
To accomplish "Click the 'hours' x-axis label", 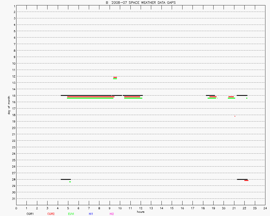I will click(140, 212).
